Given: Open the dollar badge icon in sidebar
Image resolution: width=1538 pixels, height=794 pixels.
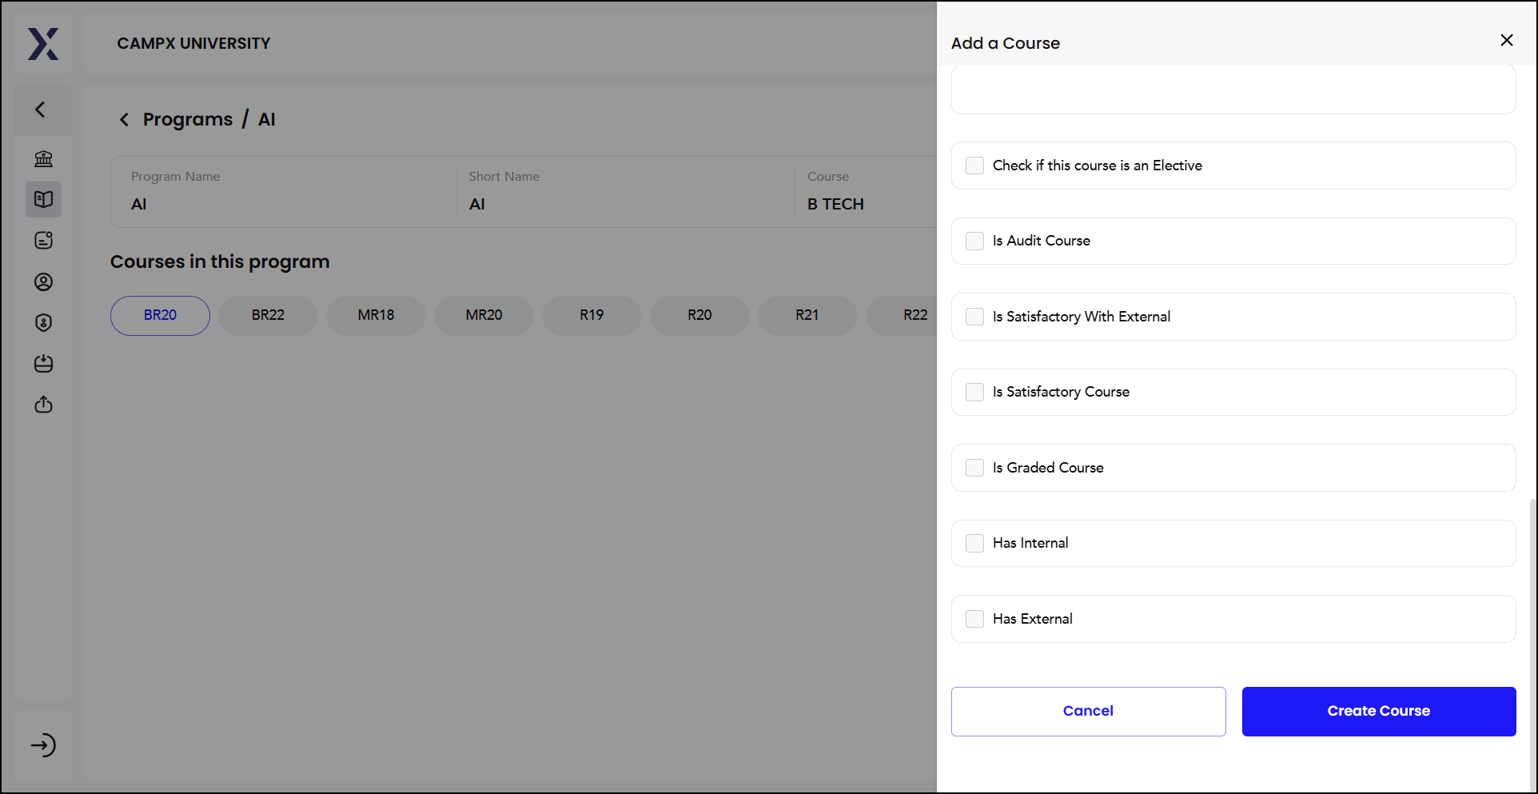Looking at the screenshot, I should click(x=43, y=322).
